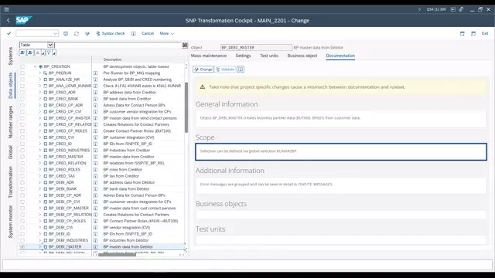Click the Scope text field
The width and height of the screenshot is (495, 278).
[341, 151]
